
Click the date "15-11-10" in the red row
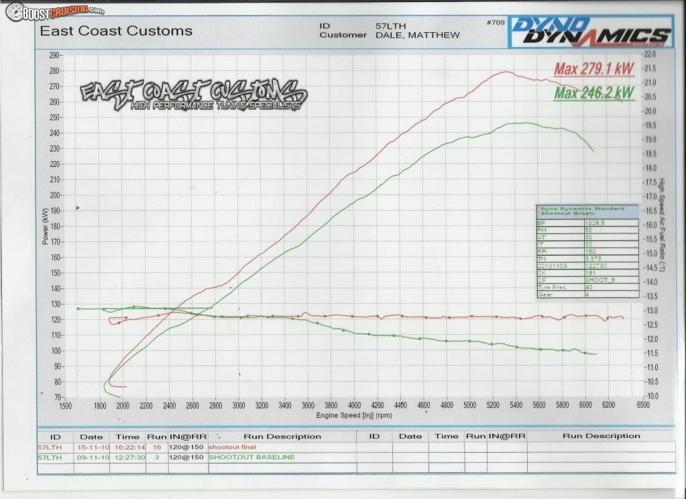click(x=93, y=447)
